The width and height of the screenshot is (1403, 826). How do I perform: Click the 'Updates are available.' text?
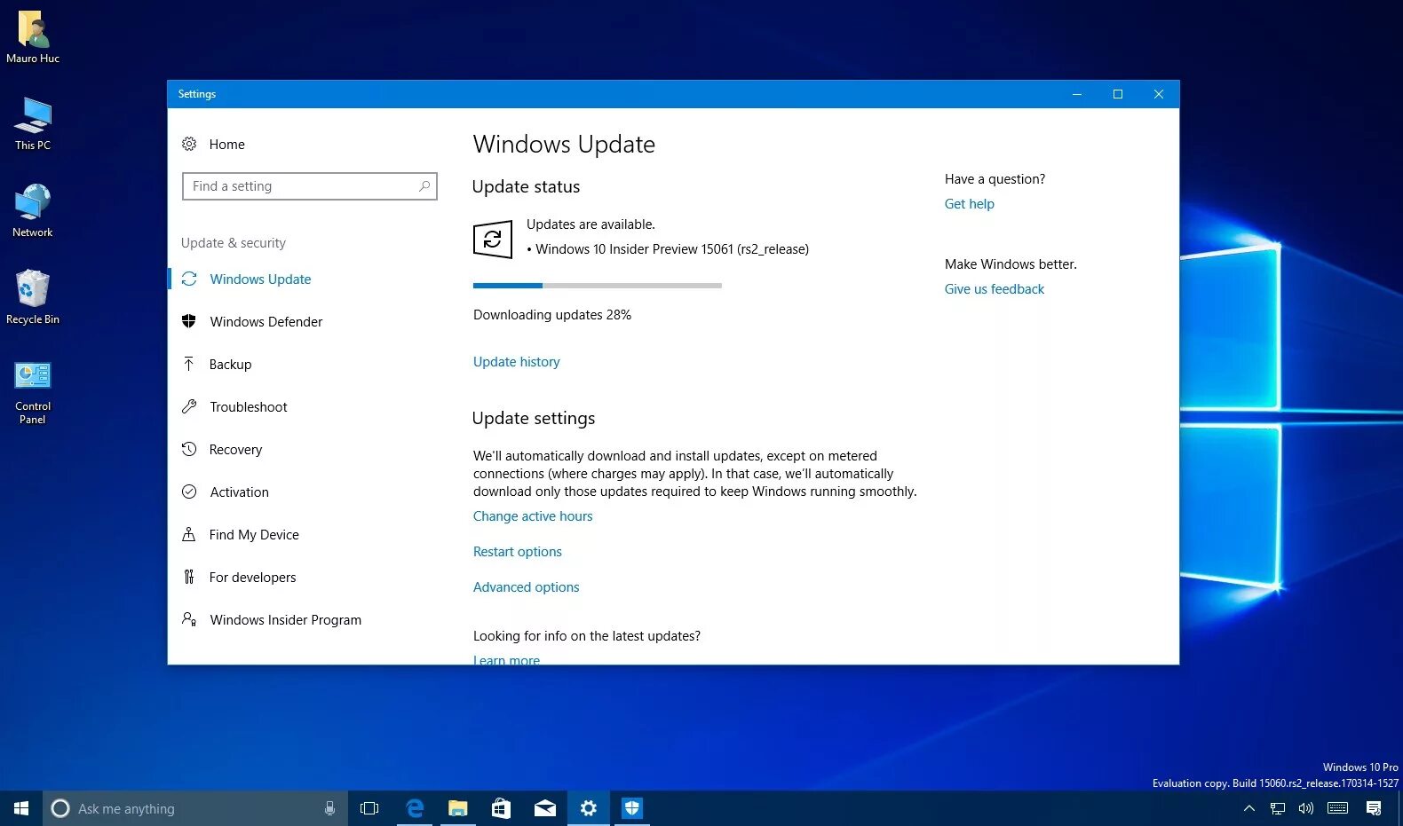tap(591, 224)
